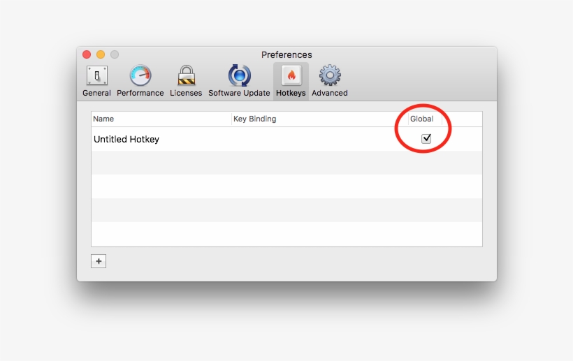Uncheck the Global checkbox for Untitled Hotkey
The width and height of the screenshot is (573, 361).
tap(426, 139)
